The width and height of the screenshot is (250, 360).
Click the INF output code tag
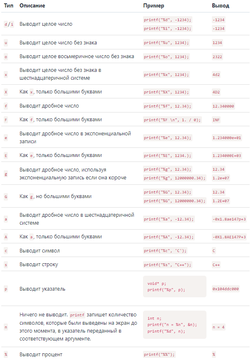tap(216, 120)
